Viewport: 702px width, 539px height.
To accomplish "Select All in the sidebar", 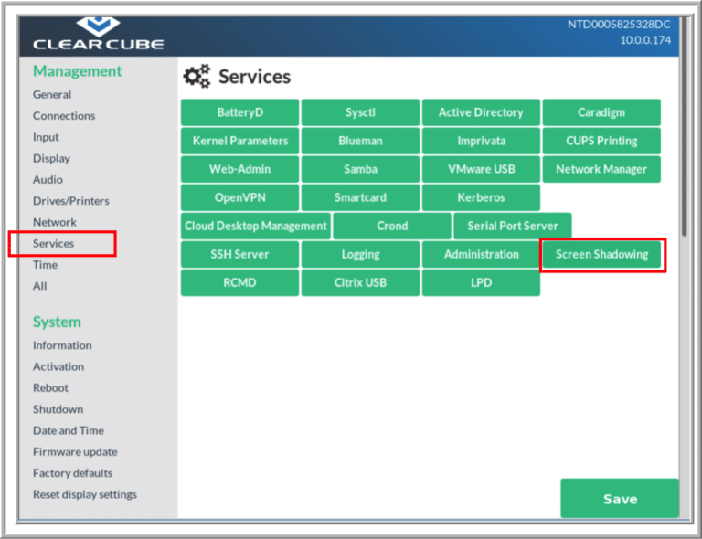I will [40, 286].
